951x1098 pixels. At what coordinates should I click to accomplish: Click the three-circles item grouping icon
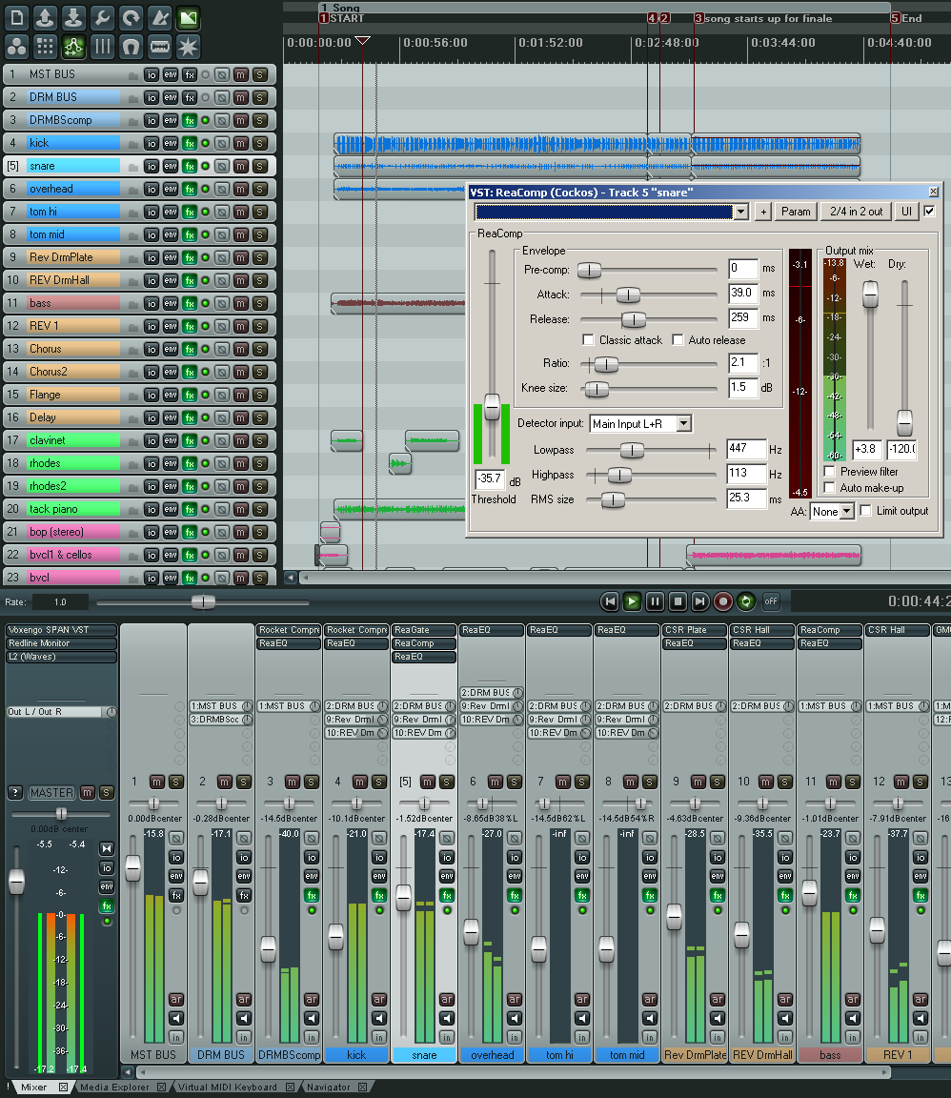(17, 47)
